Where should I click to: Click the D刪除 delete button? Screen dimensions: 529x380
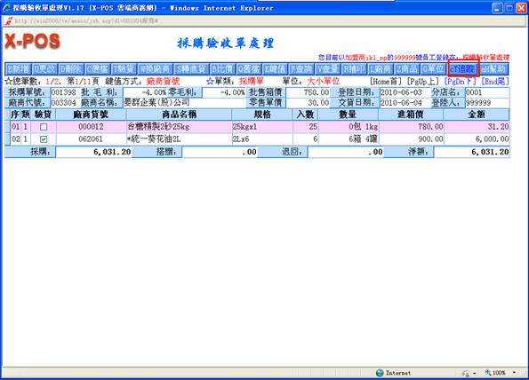[x=70, y=69]
